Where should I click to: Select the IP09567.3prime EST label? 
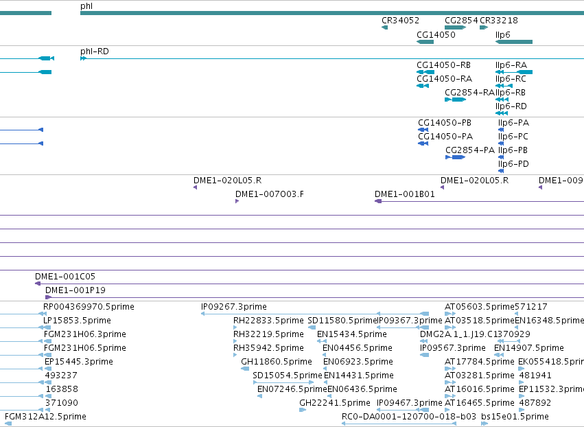[453, 348]
